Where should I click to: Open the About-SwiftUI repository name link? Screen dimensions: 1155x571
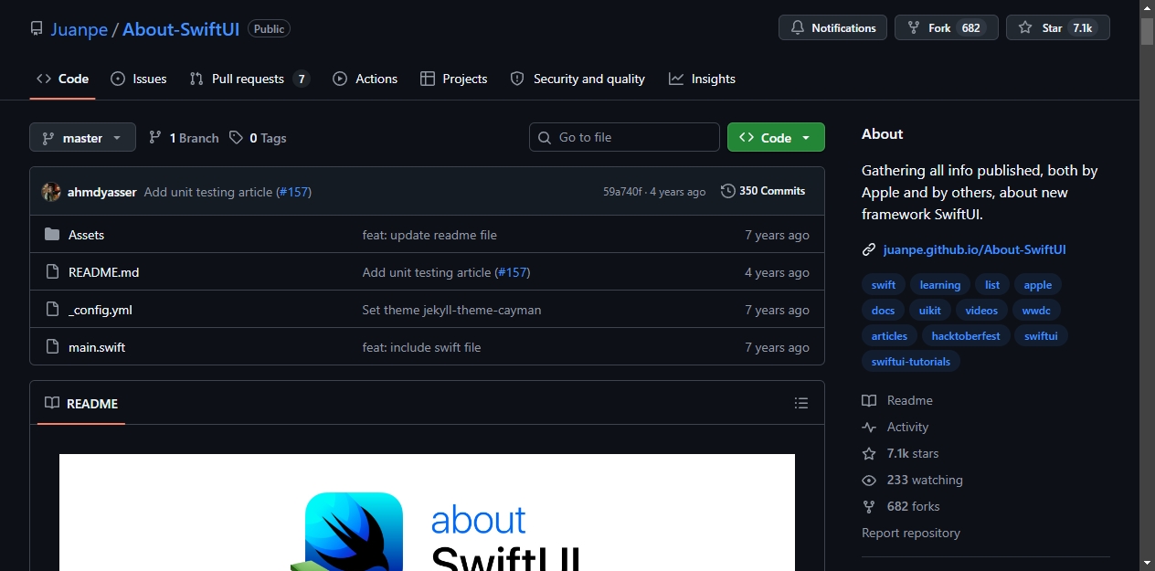pyautogui.click(x=181, y=28)
